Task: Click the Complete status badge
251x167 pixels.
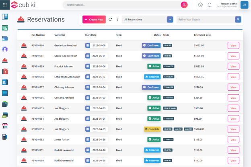Action: pos(152,129)
